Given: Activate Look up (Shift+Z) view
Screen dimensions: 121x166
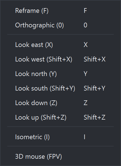Looking at the screenshot, I should pos(60,117).
